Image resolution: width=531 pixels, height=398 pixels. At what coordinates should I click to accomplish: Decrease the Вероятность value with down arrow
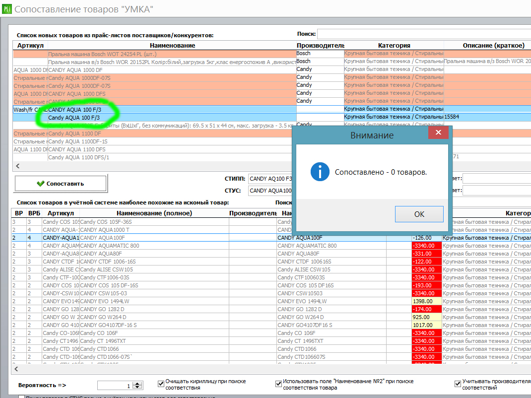click(137, 387)
